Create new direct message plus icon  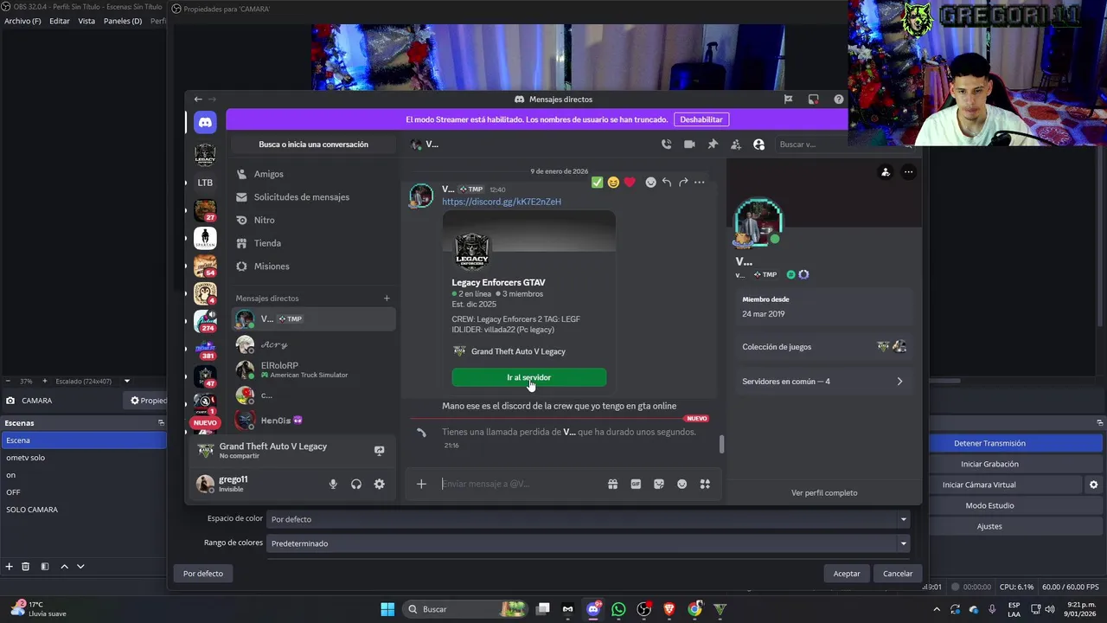387,298
